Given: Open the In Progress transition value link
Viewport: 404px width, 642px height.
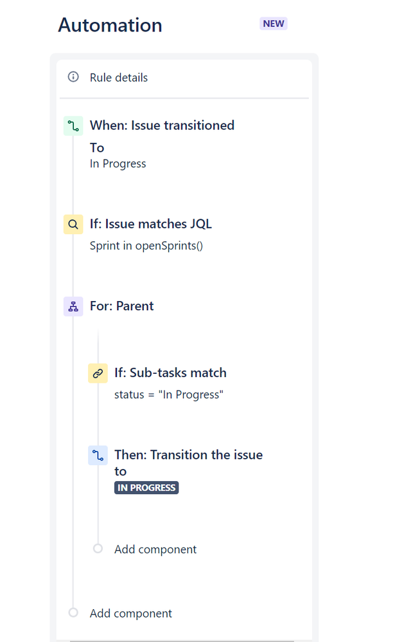Looking at the screenshot, I should 118,163.
